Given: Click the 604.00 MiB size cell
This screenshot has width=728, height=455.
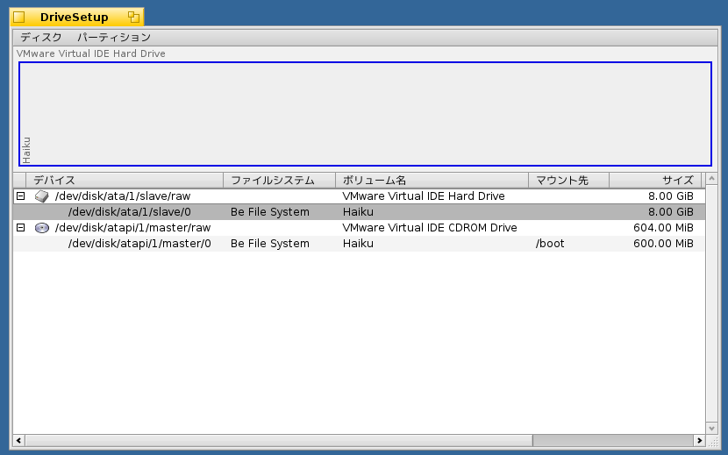Looking at the screenshot, I should tap(663, 228).
